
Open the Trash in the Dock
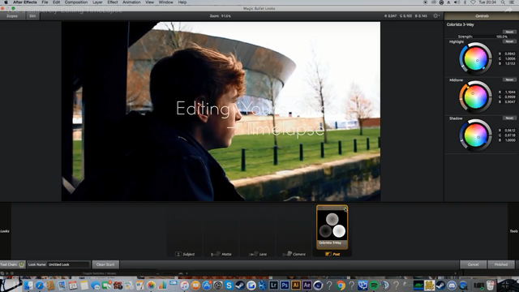click(x=491, y=285)
